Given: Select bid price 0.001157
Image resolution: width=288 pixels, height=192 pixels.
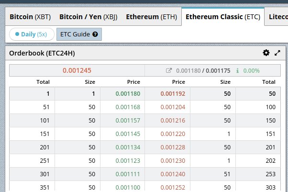Looking at the screenshot, I should (x=128, y=121).
